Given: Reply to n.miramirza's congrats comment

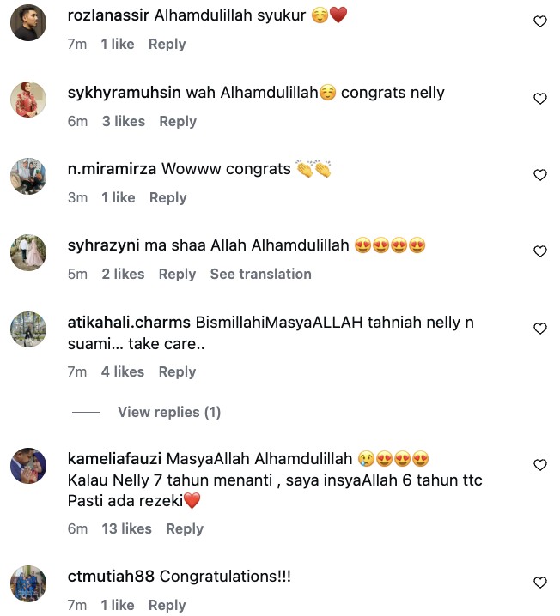Looking at the screenshot, I should pos(167,197).
